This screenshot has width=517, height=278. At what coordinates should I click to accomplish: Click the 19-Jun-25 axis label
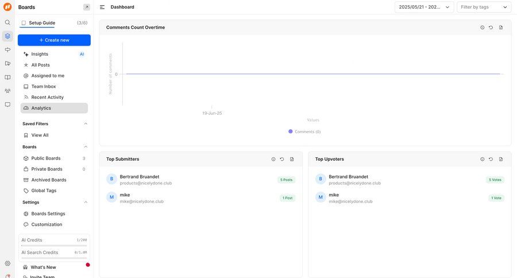click(212, 113)
